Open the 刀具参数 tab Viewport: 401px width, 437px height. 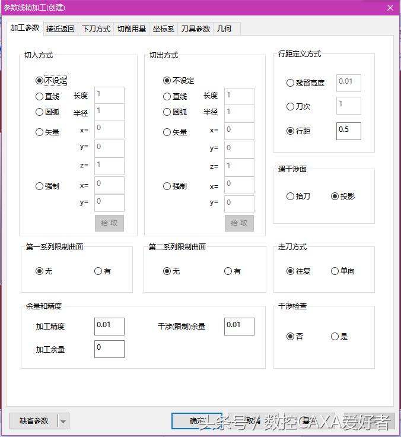[196, 29]
